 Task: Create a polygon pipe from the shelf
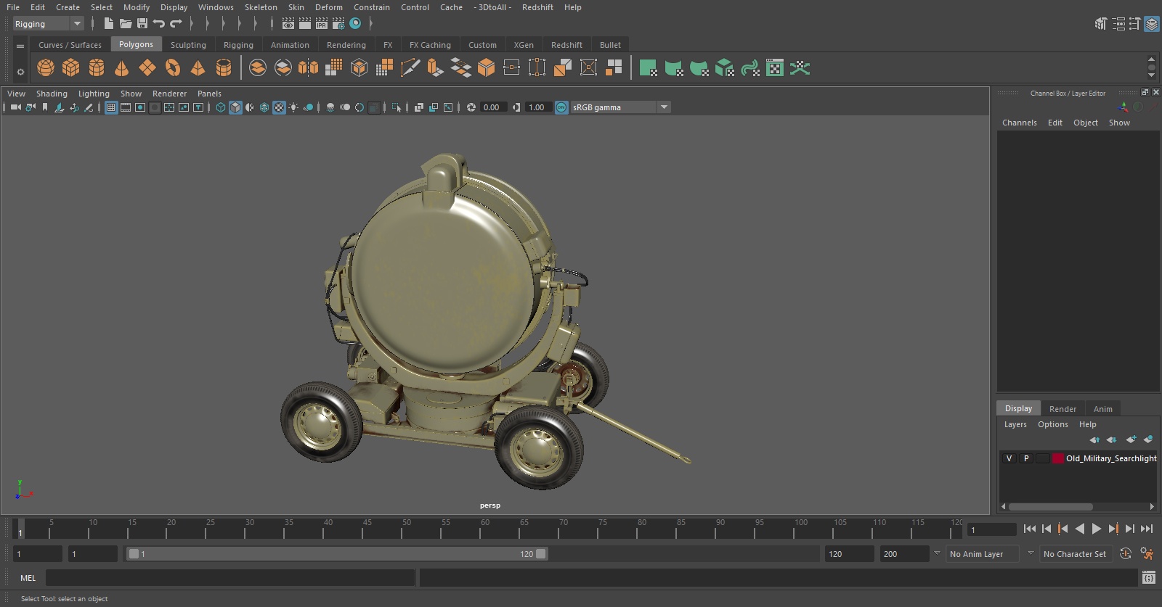[224, 68]
